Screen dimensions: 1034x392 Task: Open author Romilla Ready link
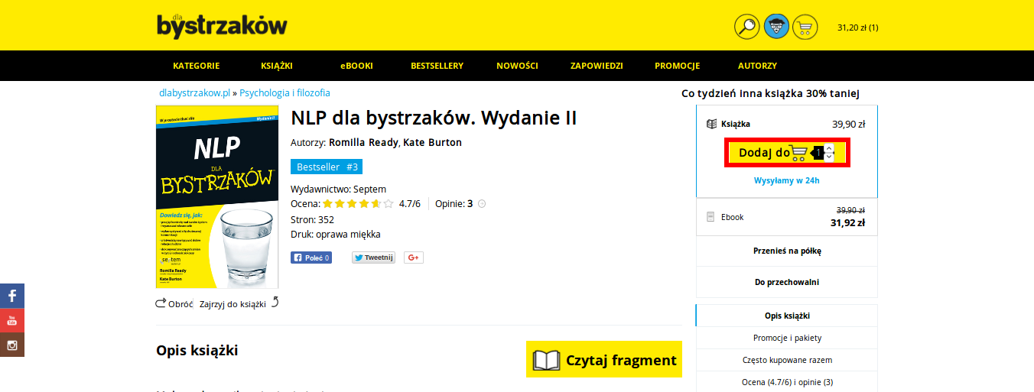point(364,142)
